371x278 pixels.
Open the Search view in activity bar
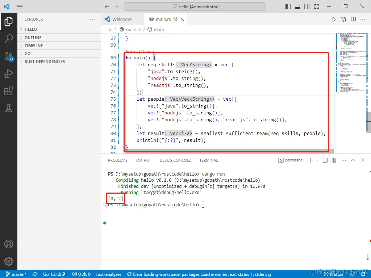coord(9,38)
